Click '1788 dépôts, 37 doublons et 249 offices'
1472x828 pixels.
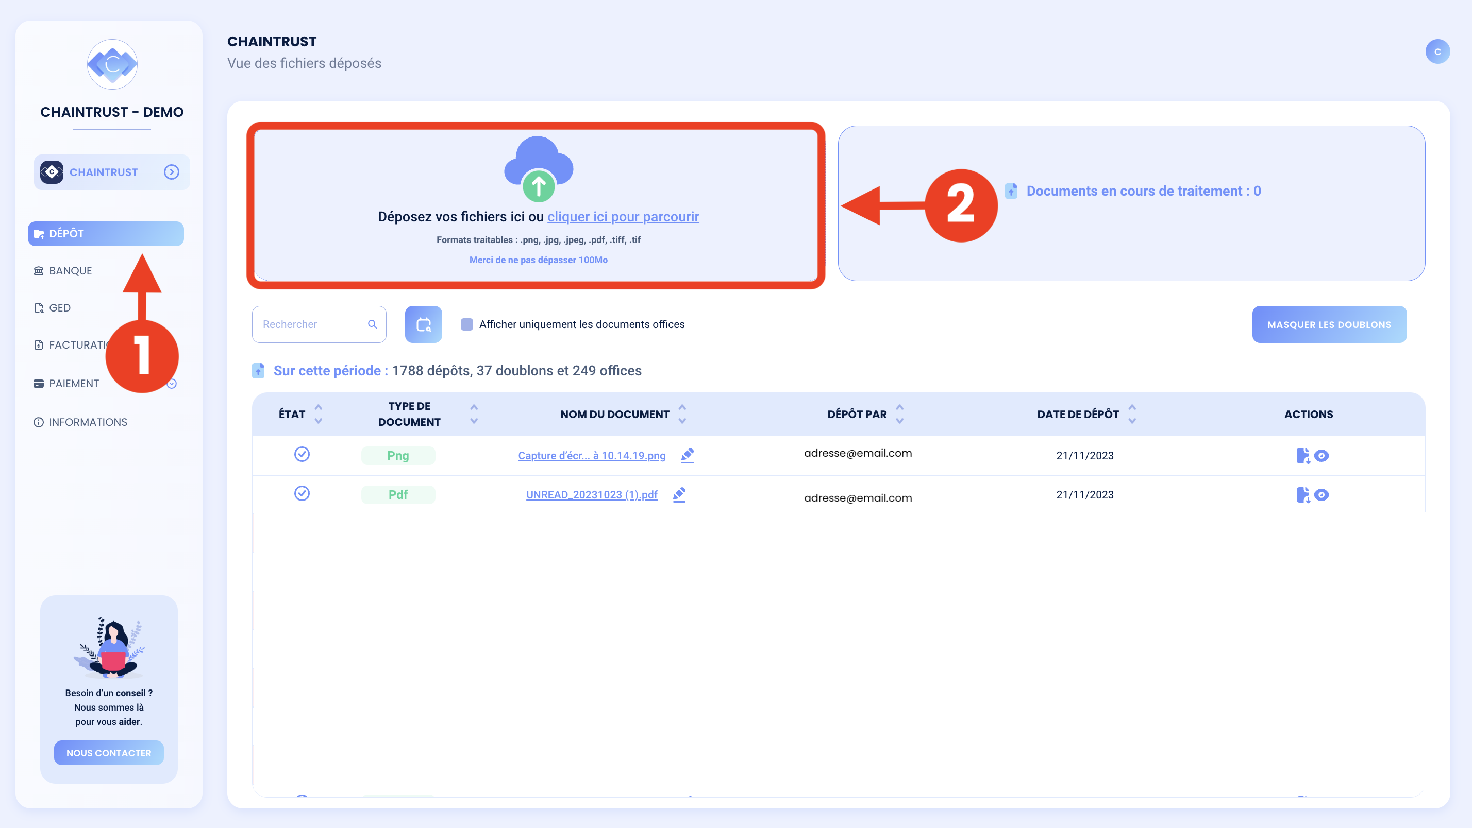pos(516,371)
